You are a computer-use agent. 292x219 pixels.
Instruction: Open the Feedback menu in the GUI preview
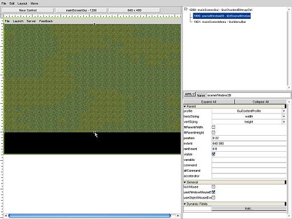46,21
